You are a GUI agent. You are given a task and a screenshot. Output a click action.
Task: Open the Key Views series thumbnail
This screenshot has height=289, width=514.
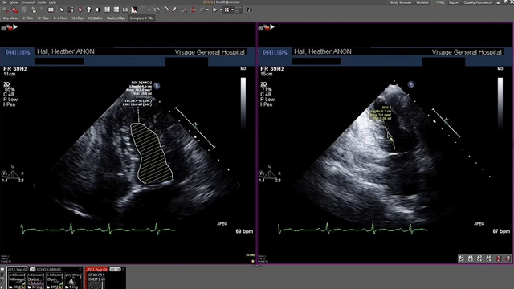[73, 280]
